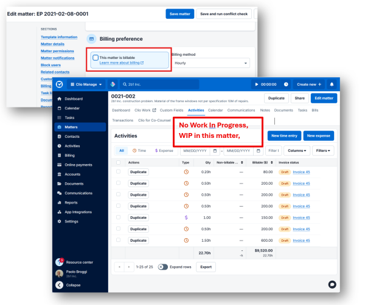Filter activities by Time
Viewport: 365px width, 305px height.
pyautogui.click(x=139, y=151)
